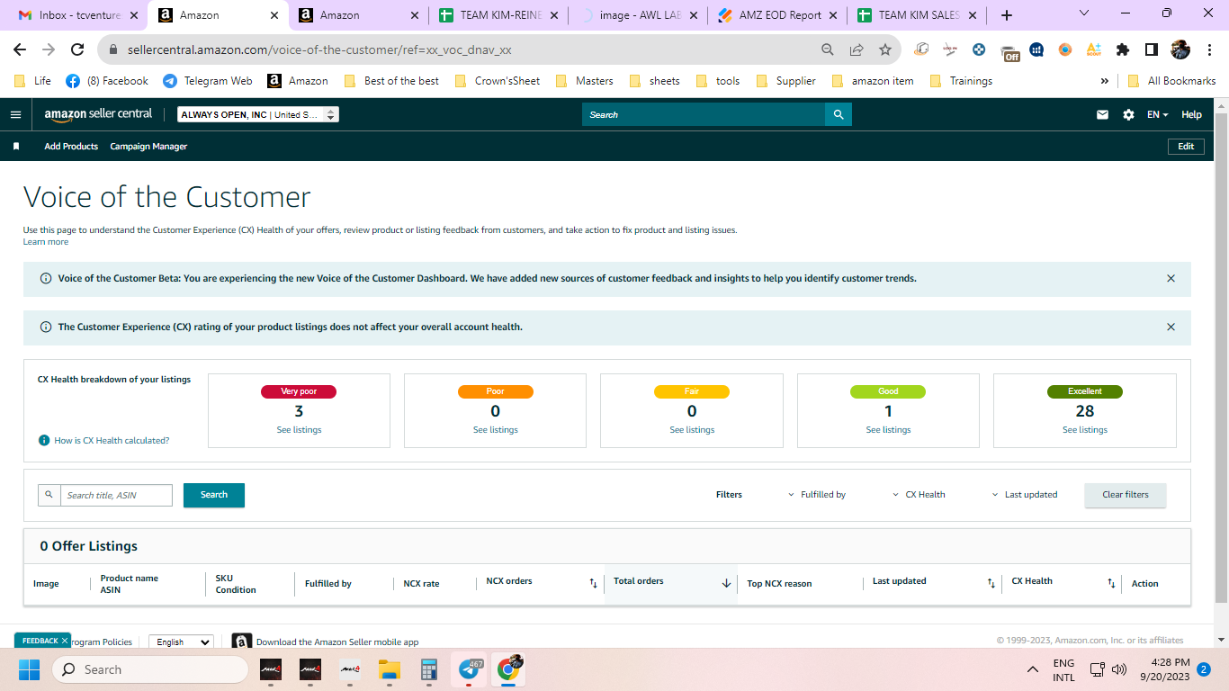Open File Explorer from the taskbar

(389, 669)
